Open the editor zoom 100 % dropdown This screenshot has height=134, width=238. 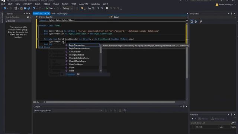[42, 102]
